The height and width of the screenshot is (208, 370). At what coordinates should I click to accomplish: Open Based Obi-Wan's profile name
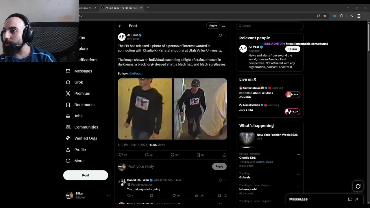[138, 180]
